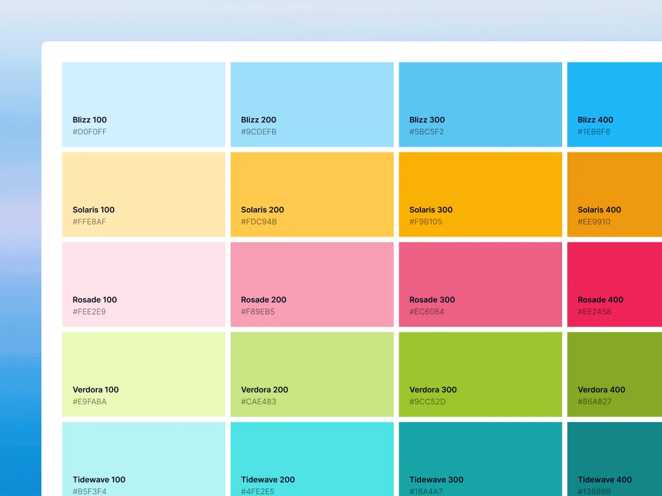Select the Rosade 300 color swatch
The image size is (662, 496).
point(480,284)
